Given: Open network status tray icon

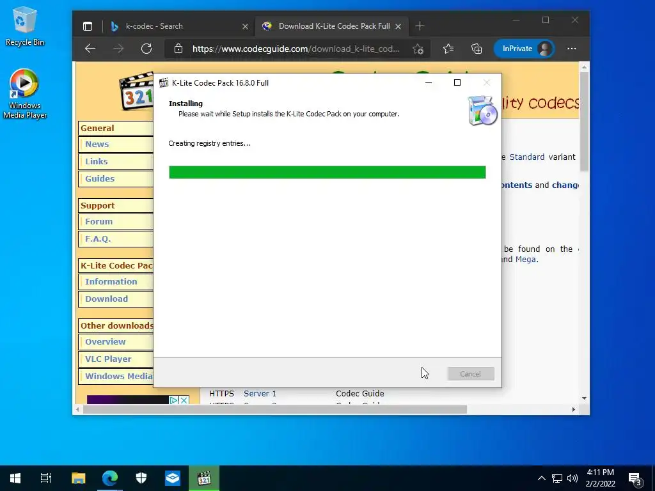Looking at the screenshot, I should 557,478.
